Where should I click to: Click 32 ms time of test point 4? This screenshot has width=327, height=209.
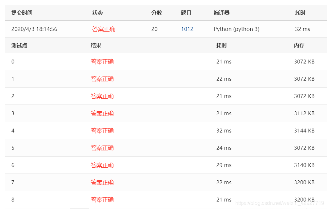(224, 131)
